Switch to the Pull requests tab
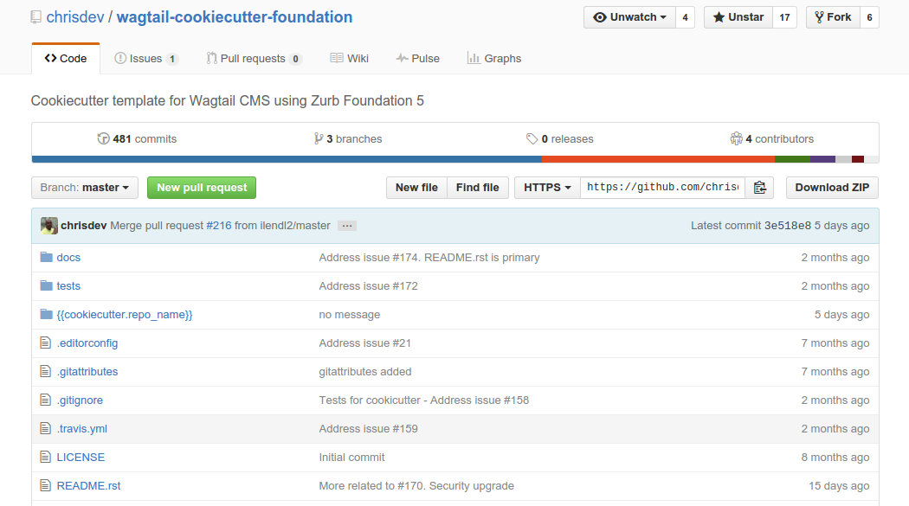909x506 pixels. click(254, 59)
